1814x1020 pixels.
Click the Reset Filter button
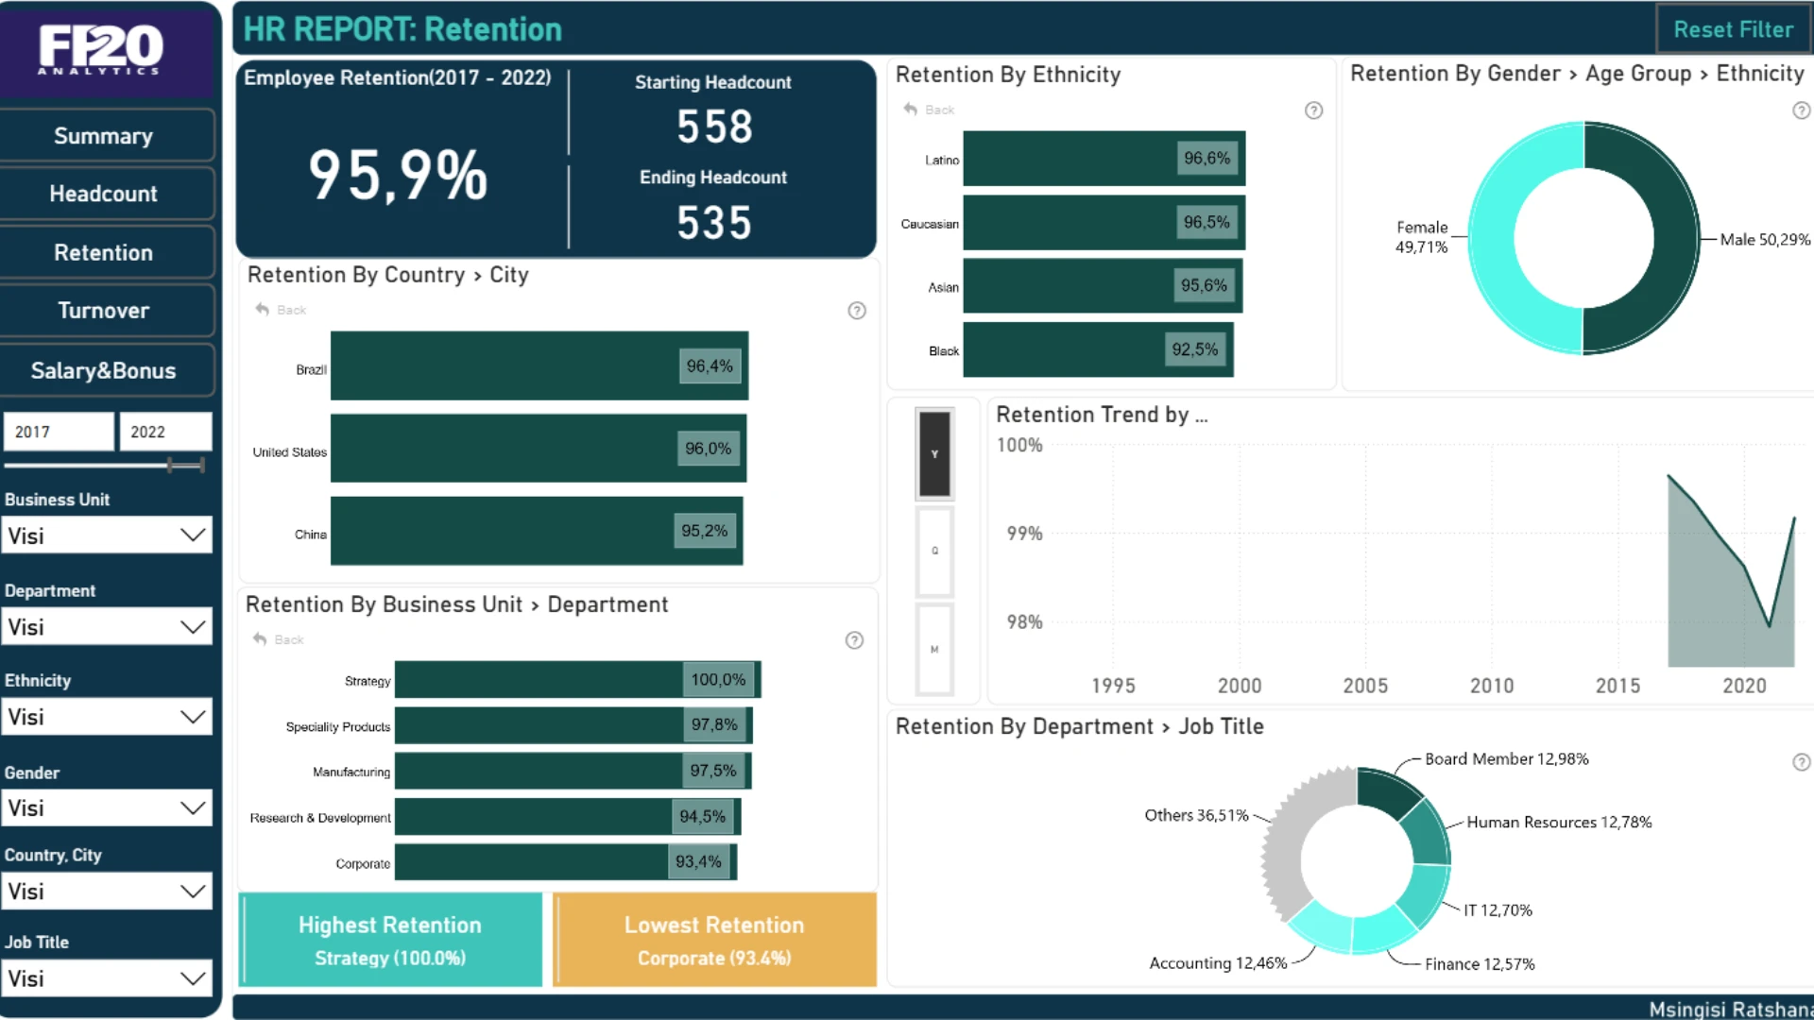pos(1733,29)
